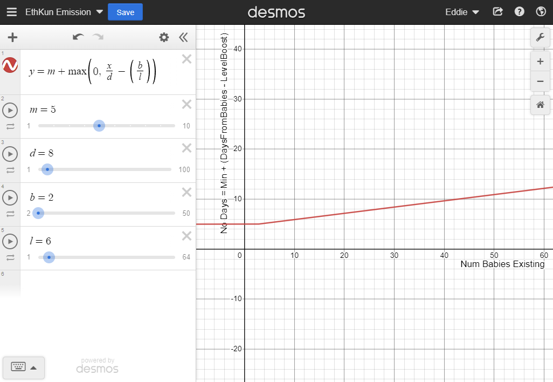
Task: Play animation for slider d
Action: click(10, 154)
